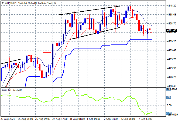Click the 27 Aug 17:00 time label
The width and height of the screenshot is (178, 122).
click(60, 119)
